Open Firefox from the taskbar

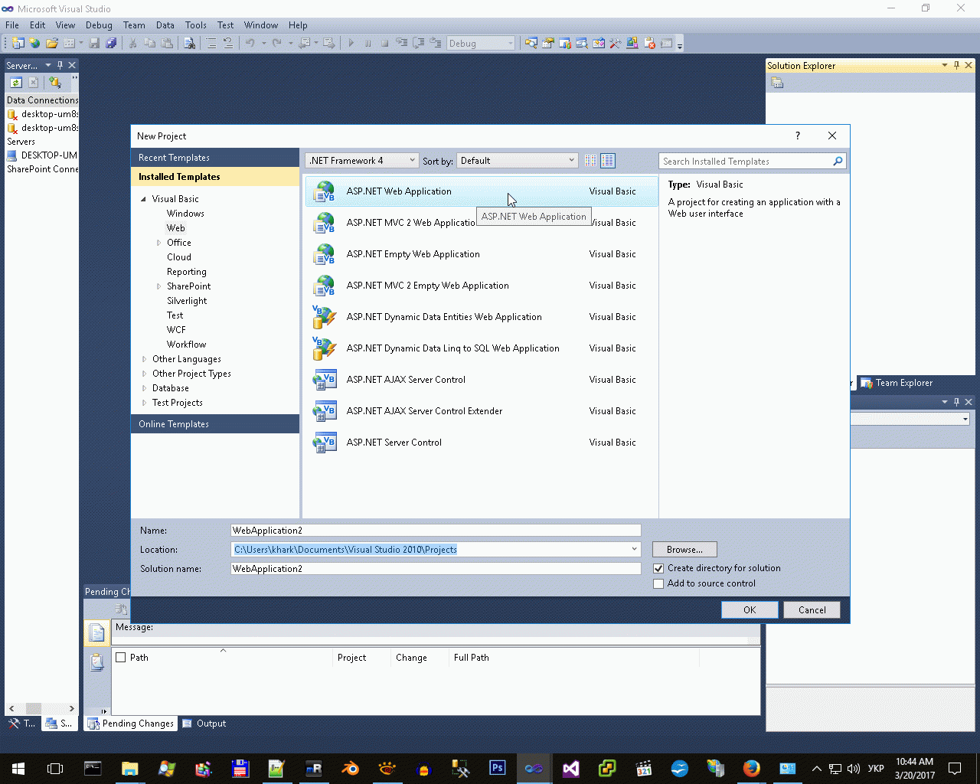click(752, 768)
